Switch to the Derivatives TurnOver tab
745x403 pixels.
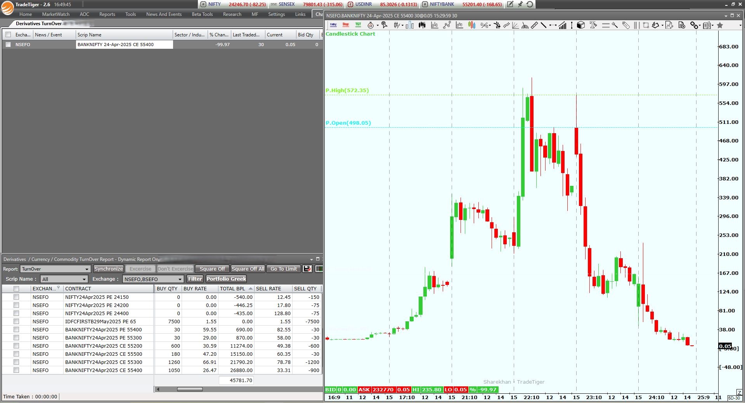click(39, 24)
